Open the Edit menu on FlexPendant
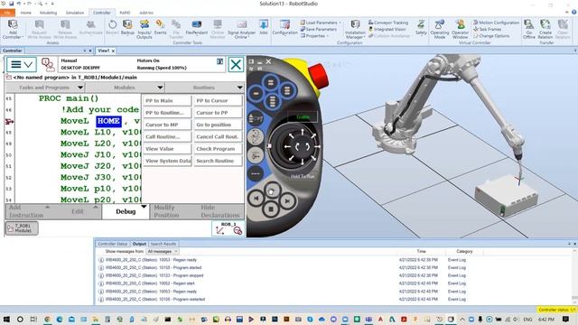This screenshot has height=325, width=578. pos(78,211)
